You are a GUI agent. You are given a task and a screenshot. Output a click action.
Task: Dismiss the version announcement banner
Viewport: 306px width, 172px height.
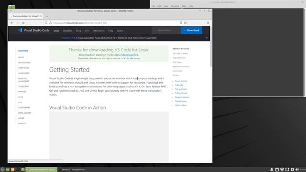[207, 38]
